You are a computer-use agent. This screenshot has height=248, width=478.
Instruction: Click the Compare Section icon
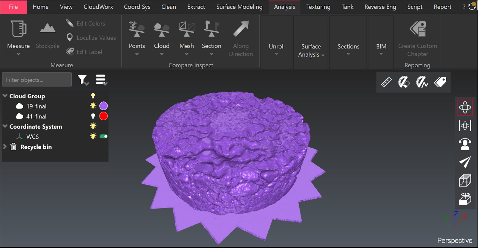(212, 29)
